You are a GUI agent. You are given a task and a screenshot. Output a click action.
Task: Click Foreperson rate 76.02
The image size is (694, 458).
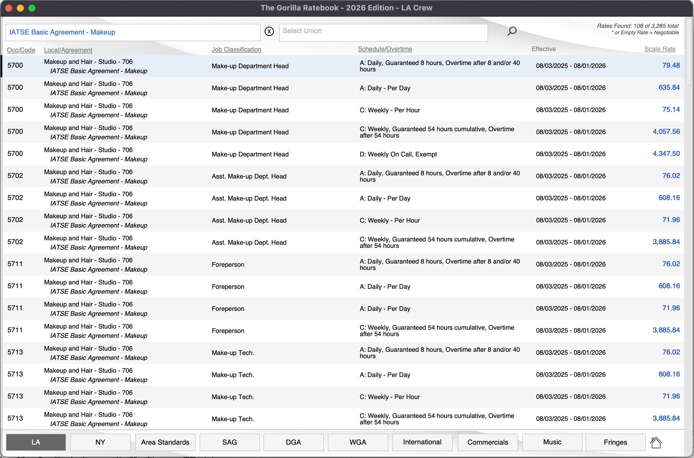(x=670, y=264)
